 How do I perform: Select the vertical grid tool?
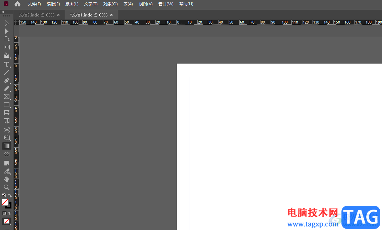coord(7,121)
